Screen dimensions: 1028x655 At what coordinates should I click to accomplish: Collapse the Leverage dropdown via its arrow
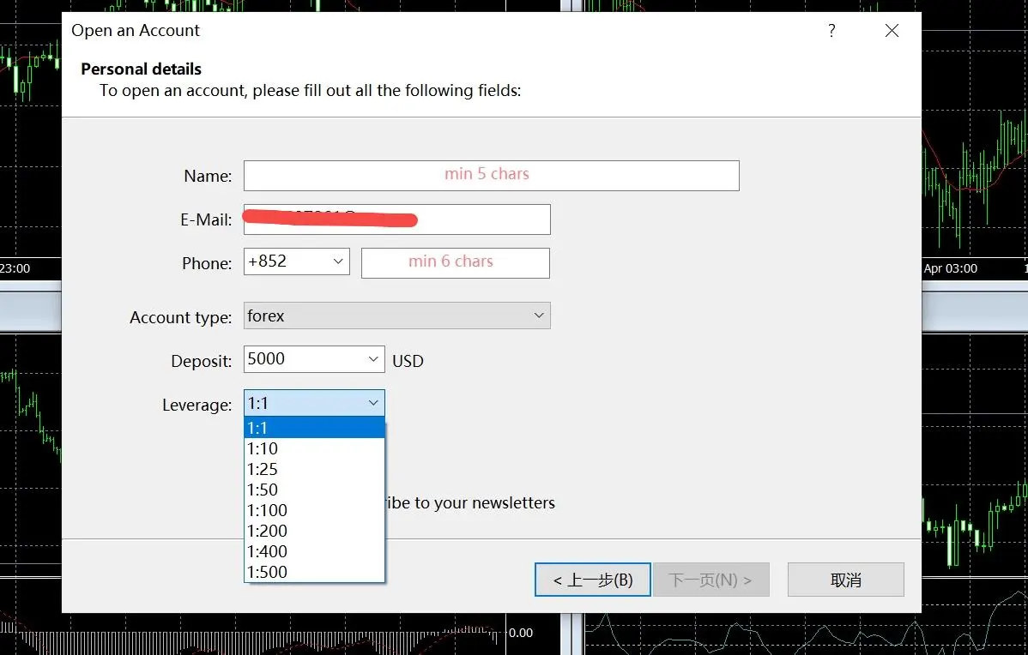(x=373, y=403)
